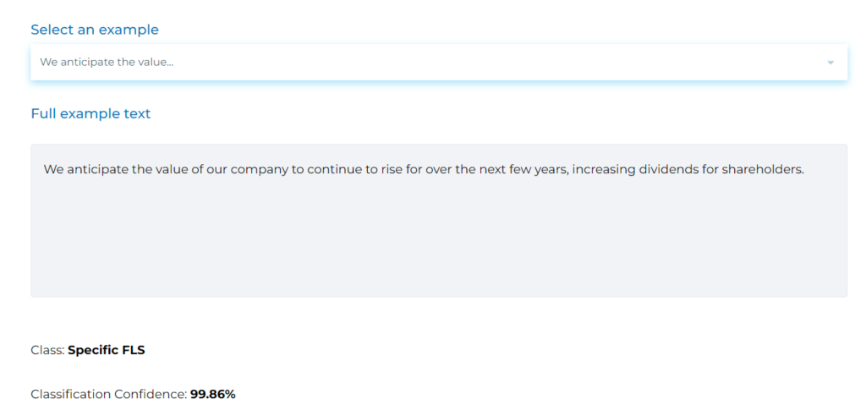Click the 'Class:' label

47,350
